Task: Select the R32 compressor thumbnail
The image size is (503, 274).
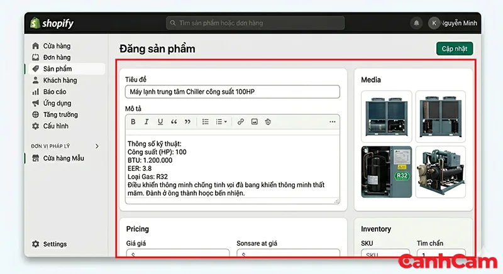Action: [387, 172]
